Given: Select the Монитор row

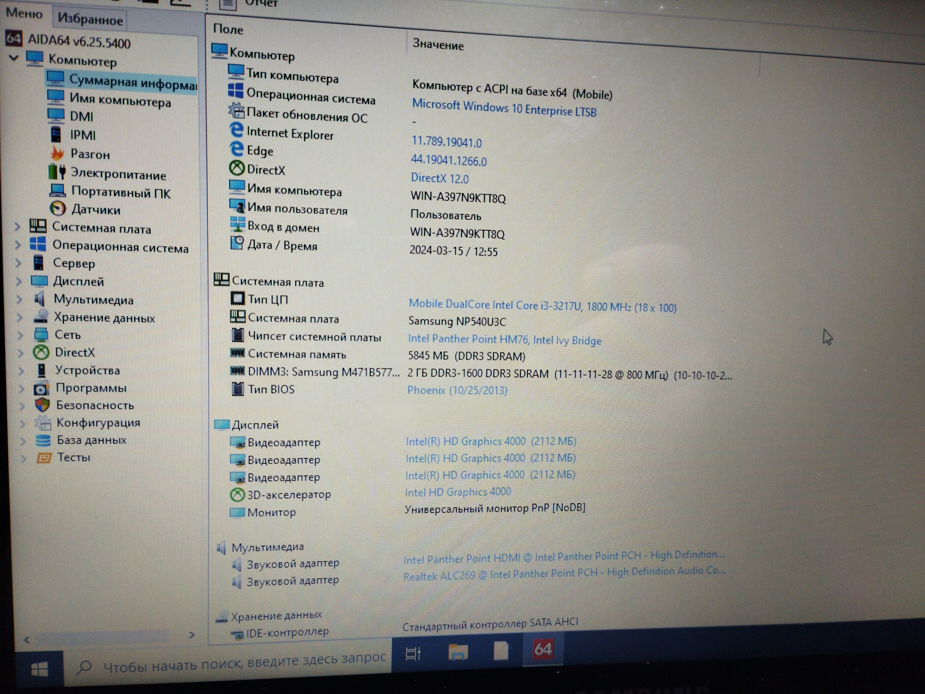Looking at the screenshot, I should pos(408,510).
